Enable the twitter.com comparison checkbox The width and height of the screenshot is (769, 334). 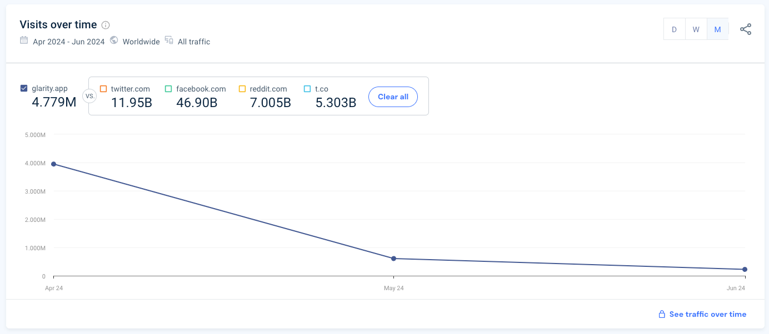103,89
